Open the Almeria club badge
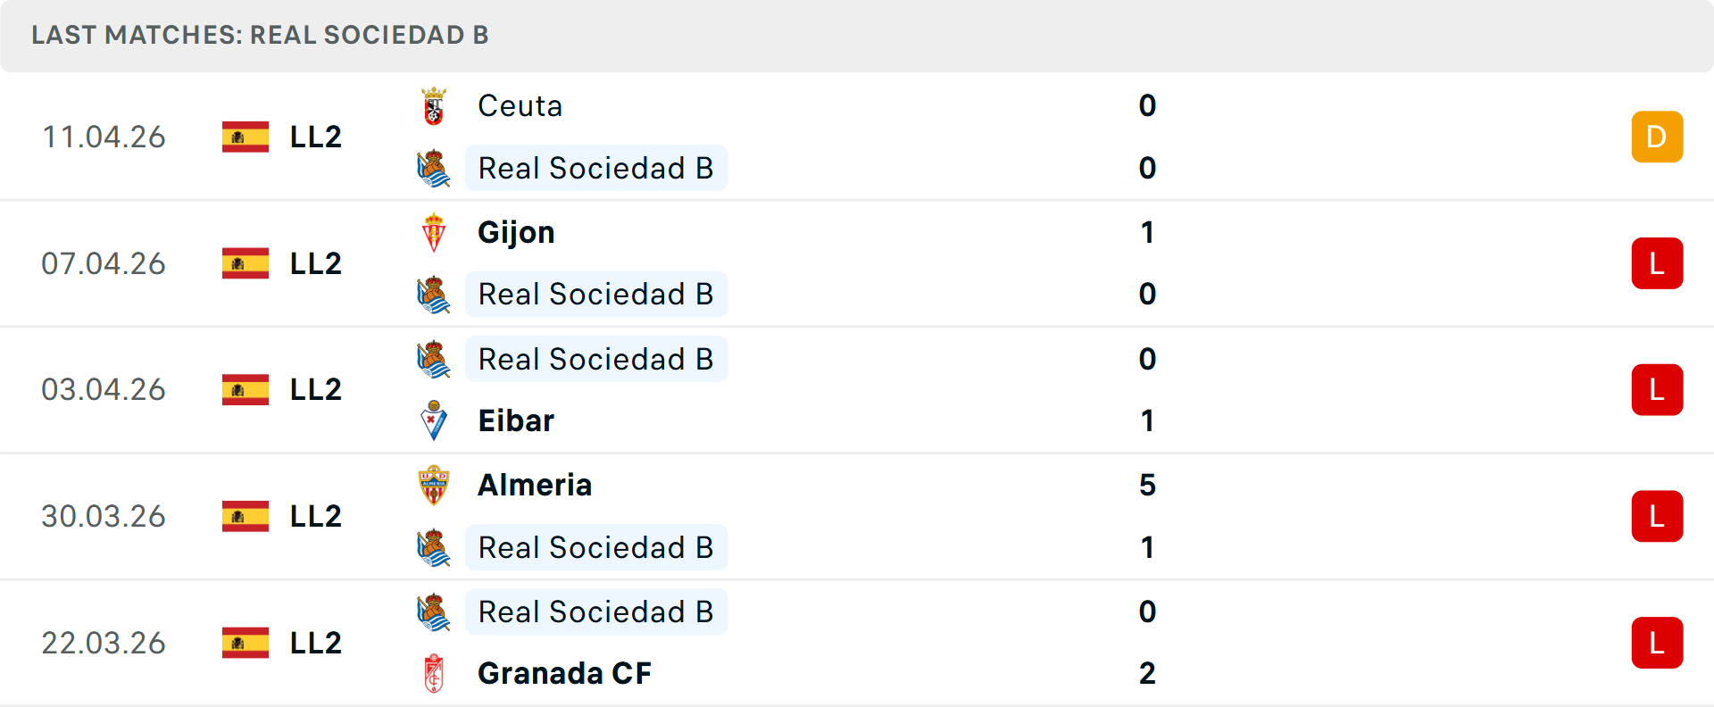The width and height of the screenshot is (1714, 707). coord(435,485)
